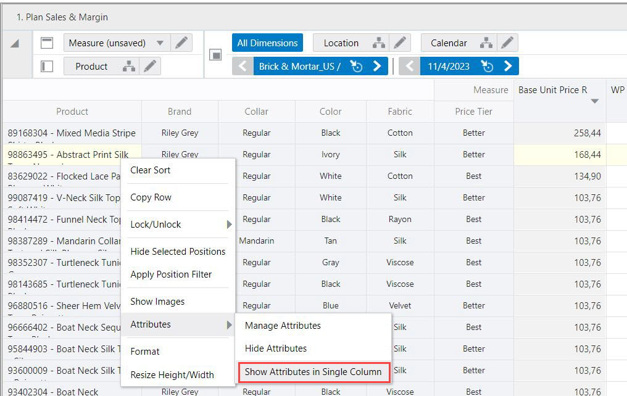Screen dimensions: 627x396
Task: Click the Brick & Mortar_US / position label
Action: click(299, 67)
